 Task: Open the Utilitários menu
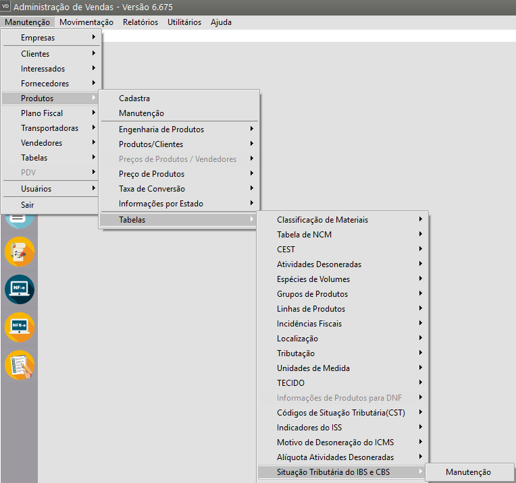pos(184,22)
